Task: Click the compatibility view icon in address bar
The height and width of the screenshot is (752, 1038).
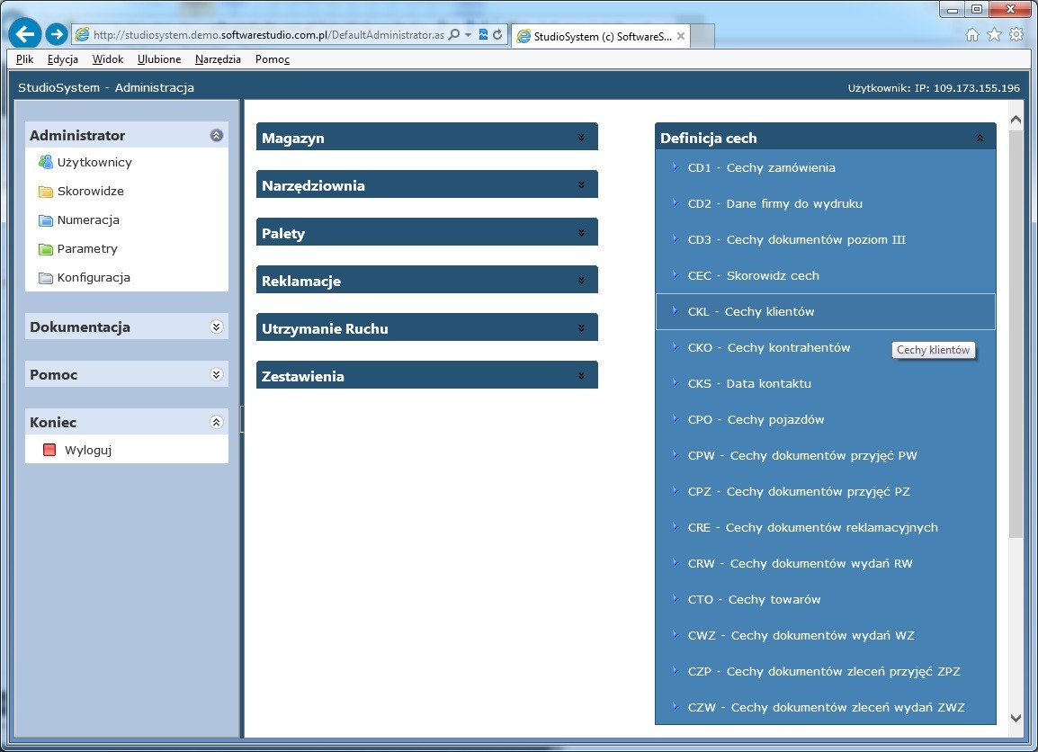Action: point(483,34)
